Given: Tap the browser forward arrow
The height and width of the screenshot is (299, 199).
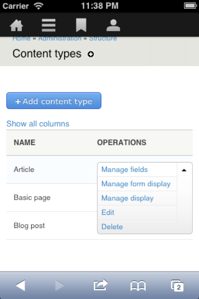Looking at the screenshot, I should [60, 285].
